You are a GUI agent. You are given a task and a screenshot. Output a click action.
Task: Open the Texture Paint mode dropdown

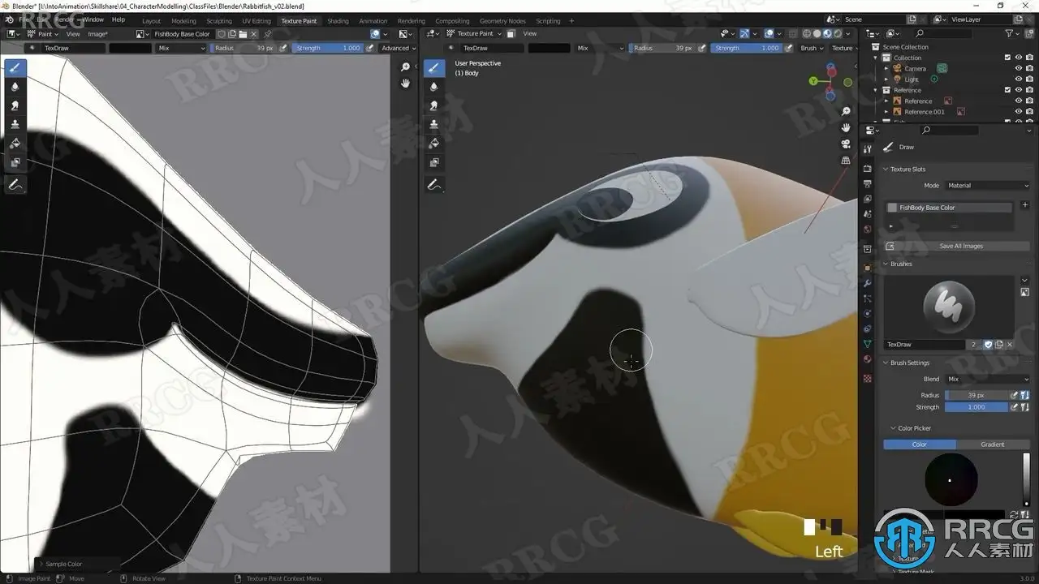coord(474,34)
